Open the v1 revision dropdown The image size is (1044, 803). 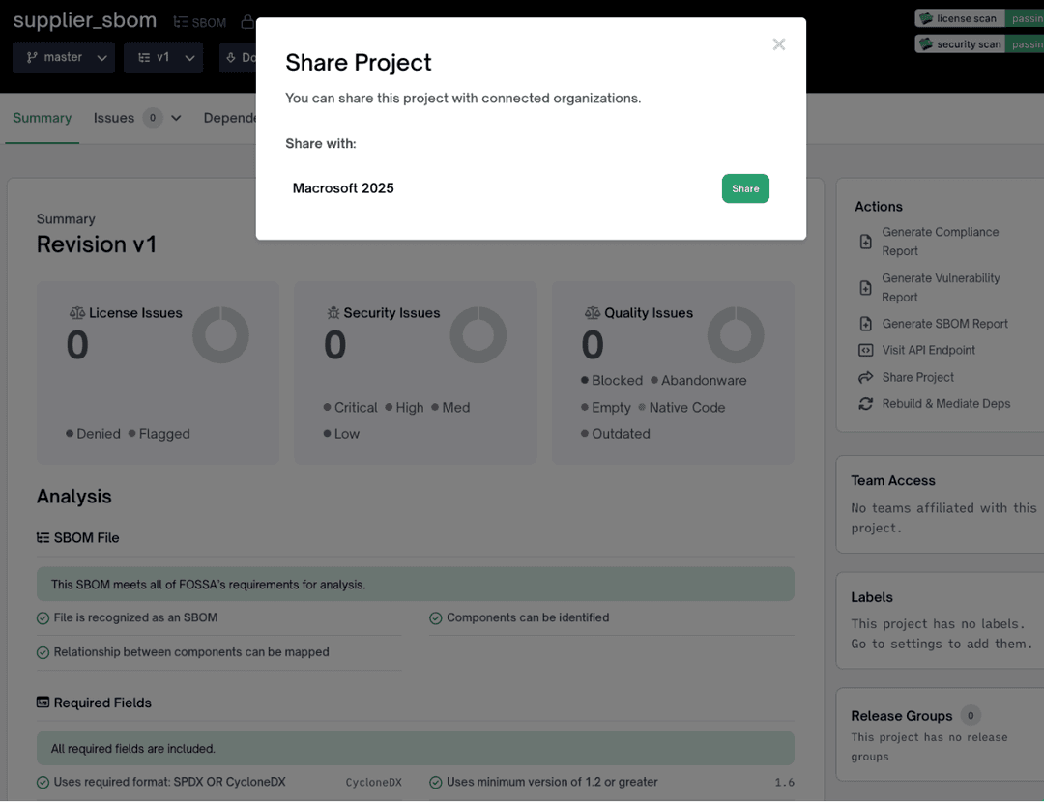coord(163,58)
